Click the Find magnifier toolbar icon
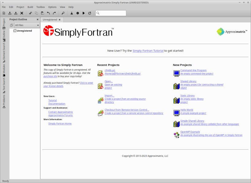The height and width of the screenshot is (183, 251). click(63, 13)
